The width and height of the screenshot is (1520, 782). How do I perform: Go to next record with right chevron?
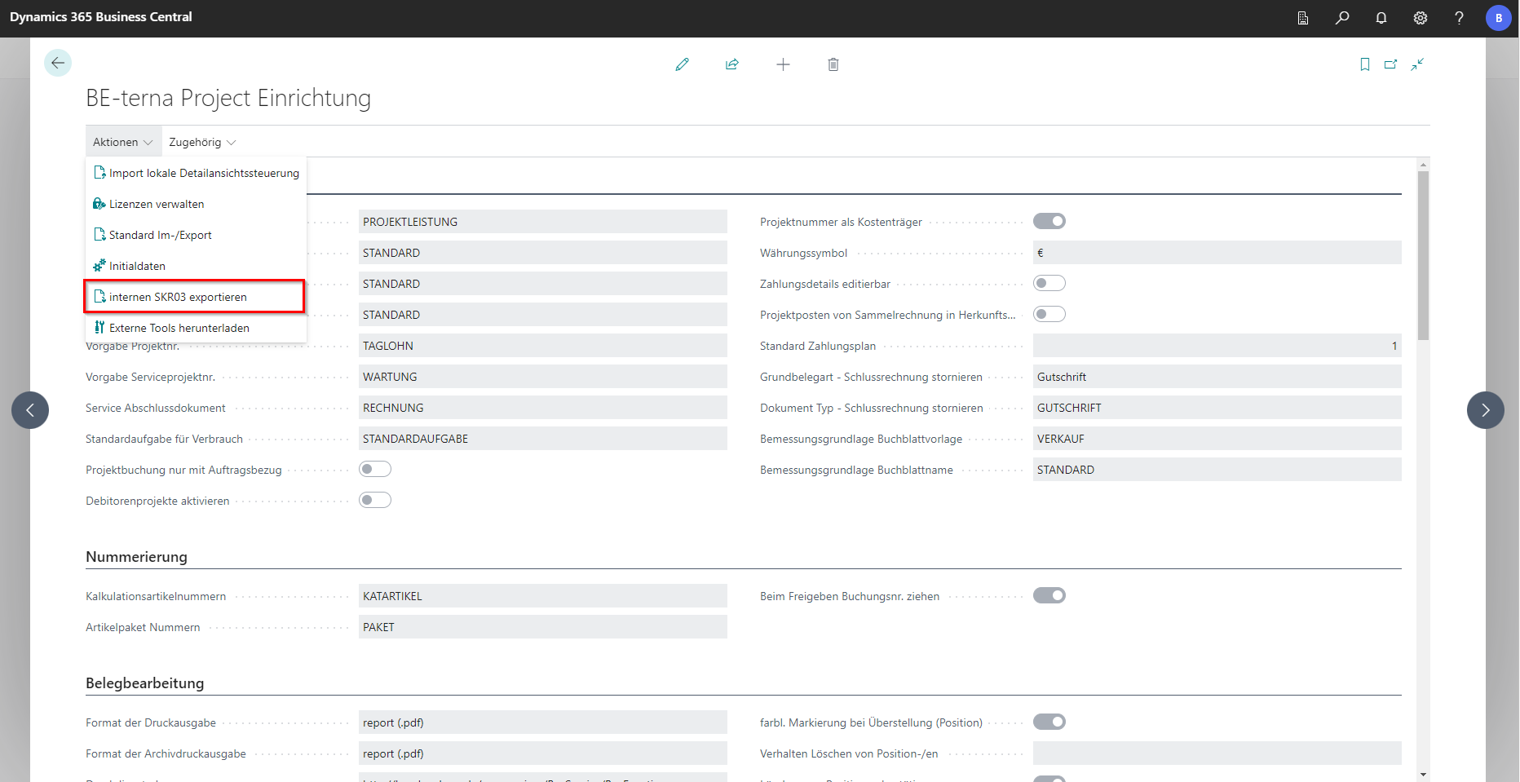pyautogui.click(x=1485, y=410)
